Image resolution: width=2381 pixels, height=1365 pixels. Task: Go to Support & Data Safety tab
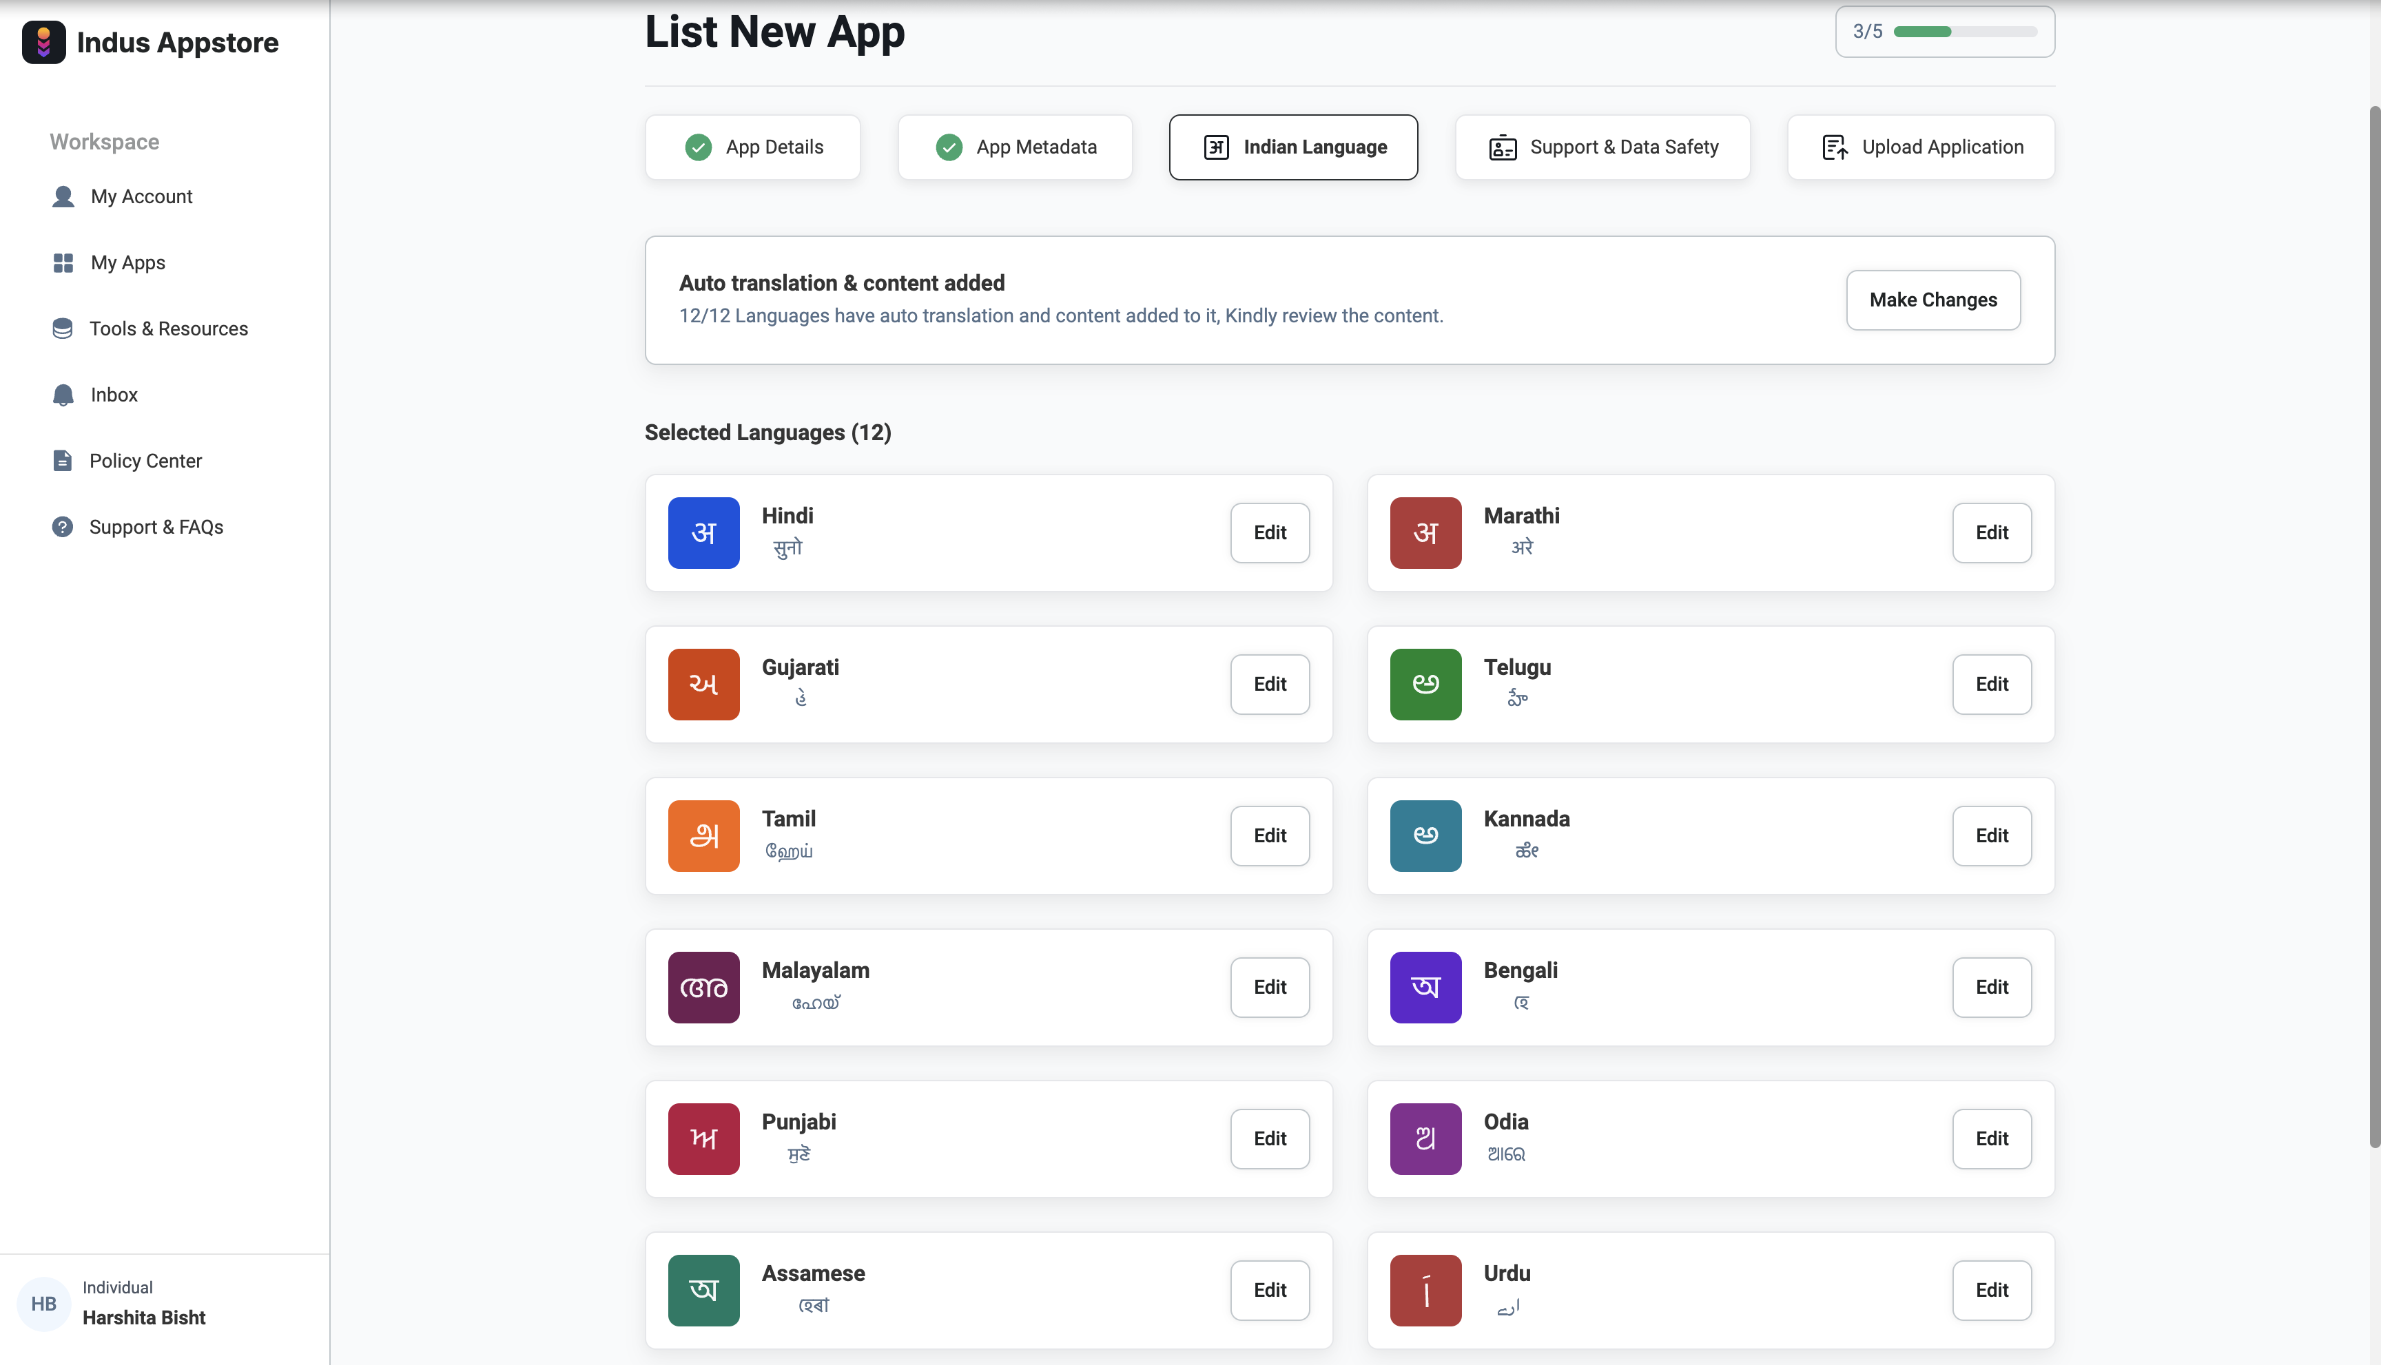tap(1602, 147)
